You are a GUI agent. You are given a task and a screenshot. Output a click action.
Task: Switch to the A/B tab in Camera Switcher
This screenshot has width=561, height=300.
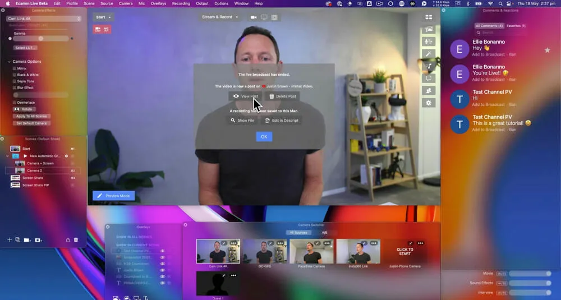click(324, 233)
